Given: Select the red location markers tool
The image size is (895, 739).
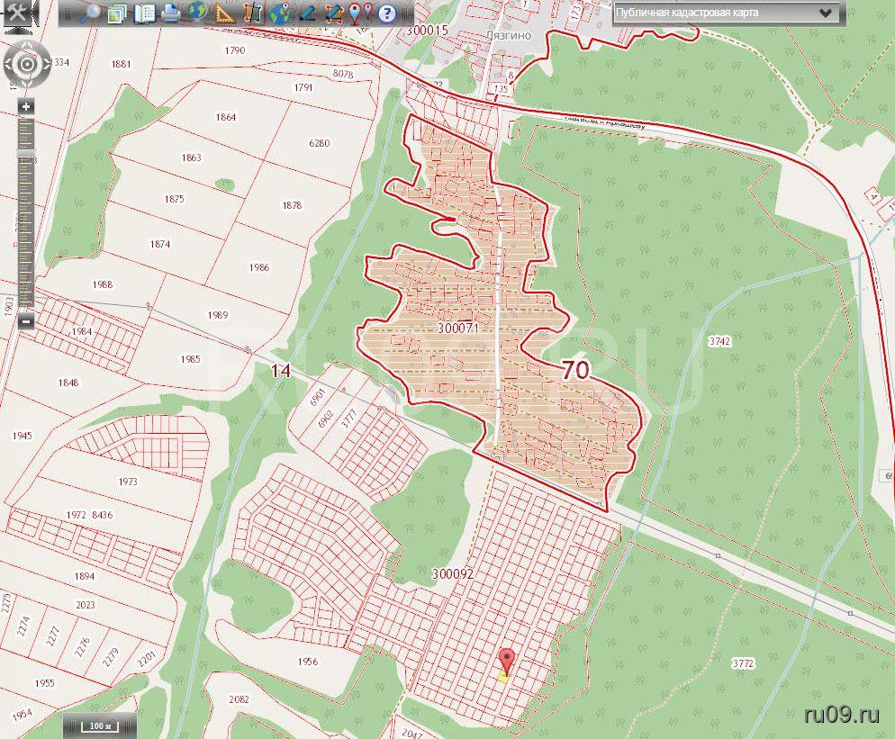Looking at the screenshot, I should (361, 13).
